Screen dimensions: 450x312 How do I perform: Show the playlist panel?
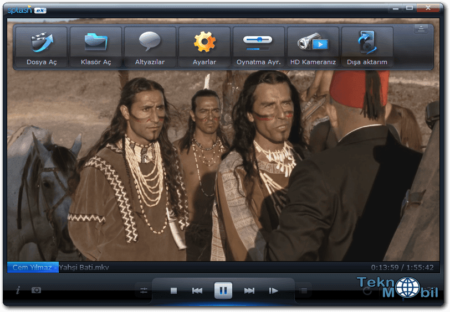[303, 291]
